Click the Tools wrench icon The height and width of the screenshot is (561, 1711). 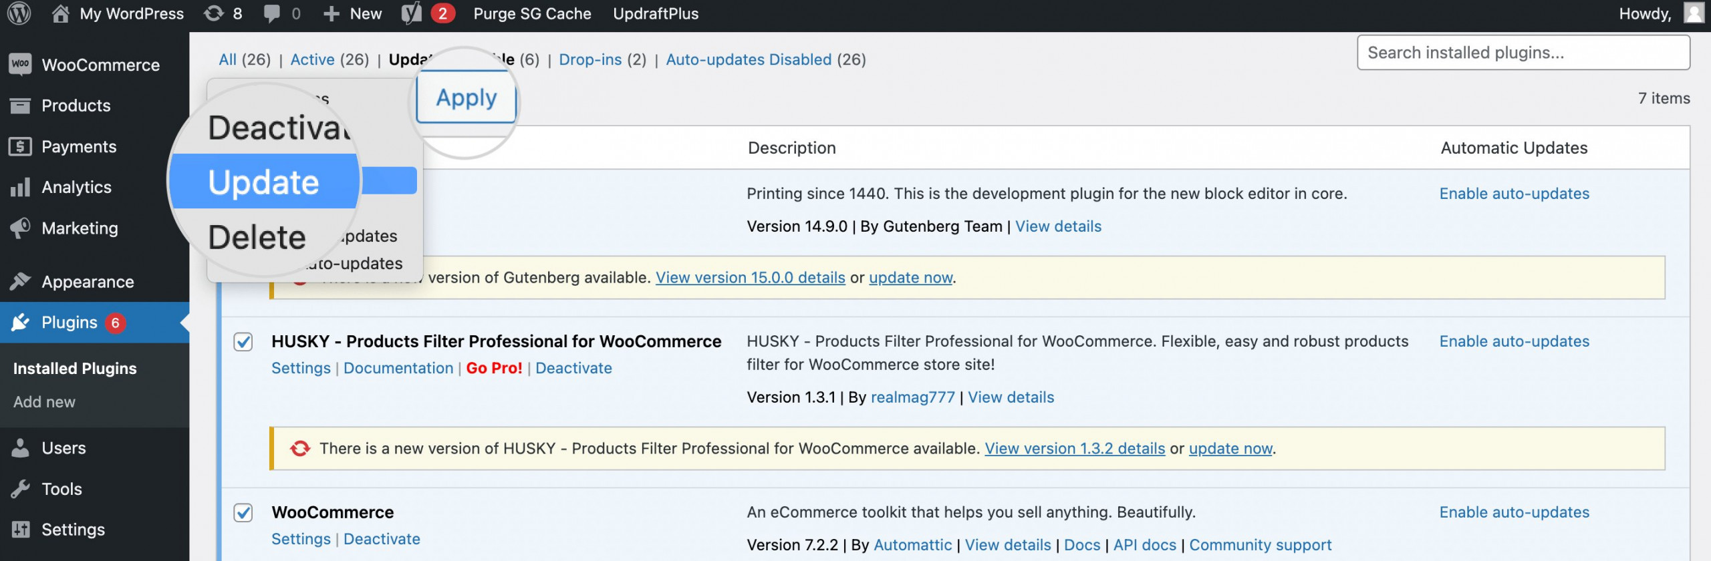coord(21,489)
